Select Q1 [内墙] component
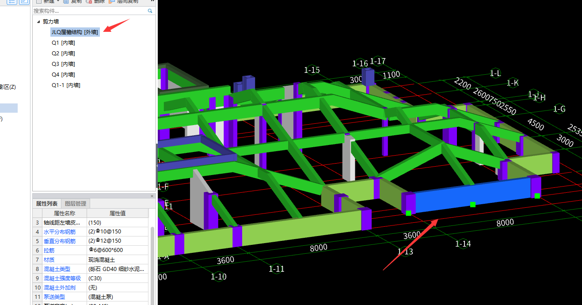Image resolution: width=582 pixels, height=305 pixels. [63, 43]
